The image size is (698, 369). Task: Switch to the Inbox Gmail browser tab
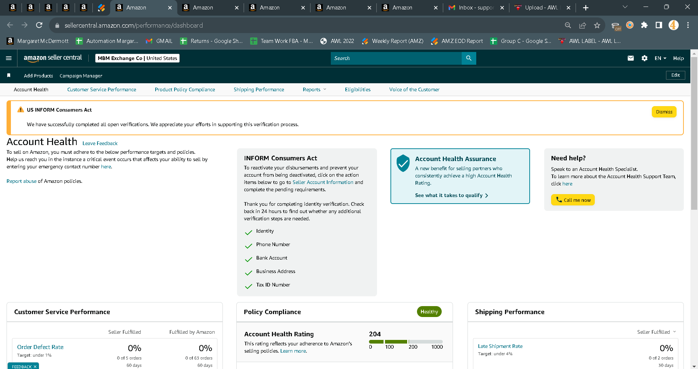pyautogui.click(x=476, y=8)
